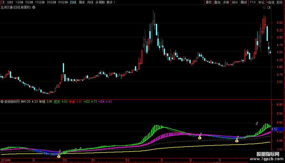This screenshot has width=285, height=163.
Task: Click the 年线: 3.91 indicator value
Action: point(46,102)
